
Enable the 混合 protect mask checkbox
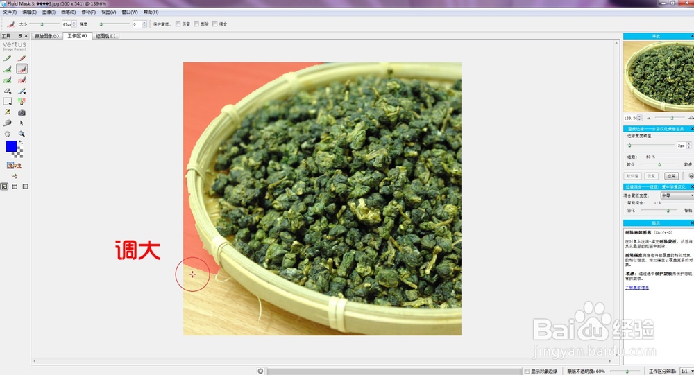coord(215,24)
